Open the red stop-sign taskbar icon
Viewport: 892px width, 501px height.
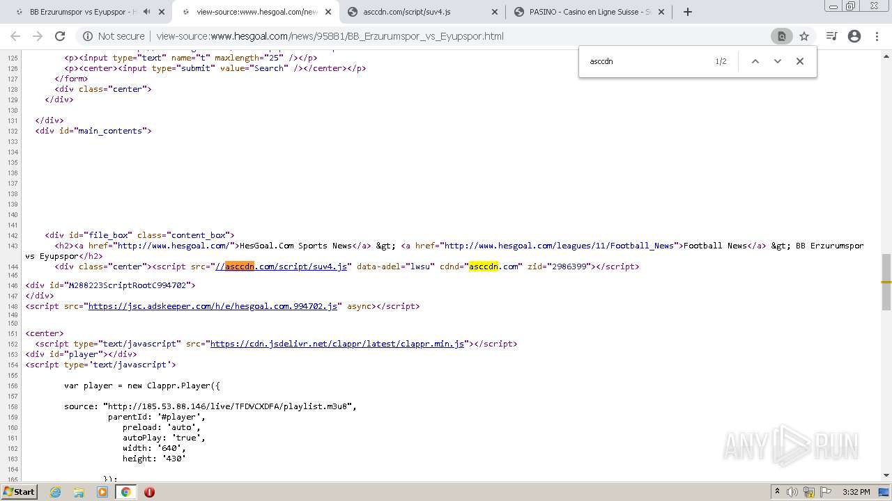[149, 492]
